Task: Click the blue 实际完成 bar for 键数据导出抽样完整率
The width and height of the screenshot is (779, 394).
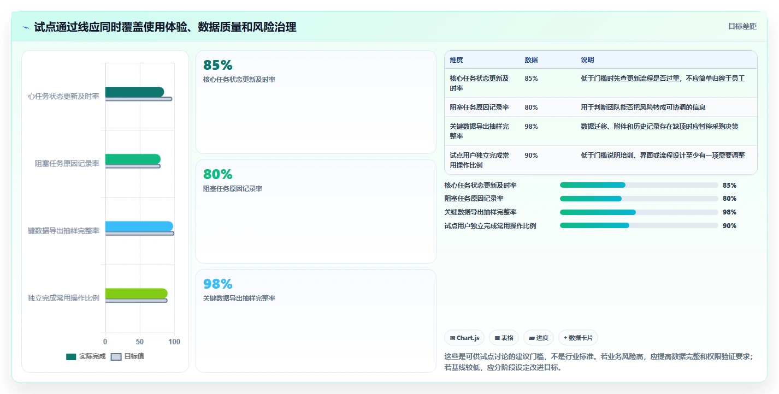Action: 139,226
